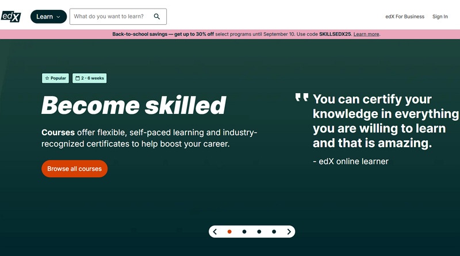Screen dimensions: 460x256
Task: Select the second carousel dot
Action: click(x=244, y=232)
